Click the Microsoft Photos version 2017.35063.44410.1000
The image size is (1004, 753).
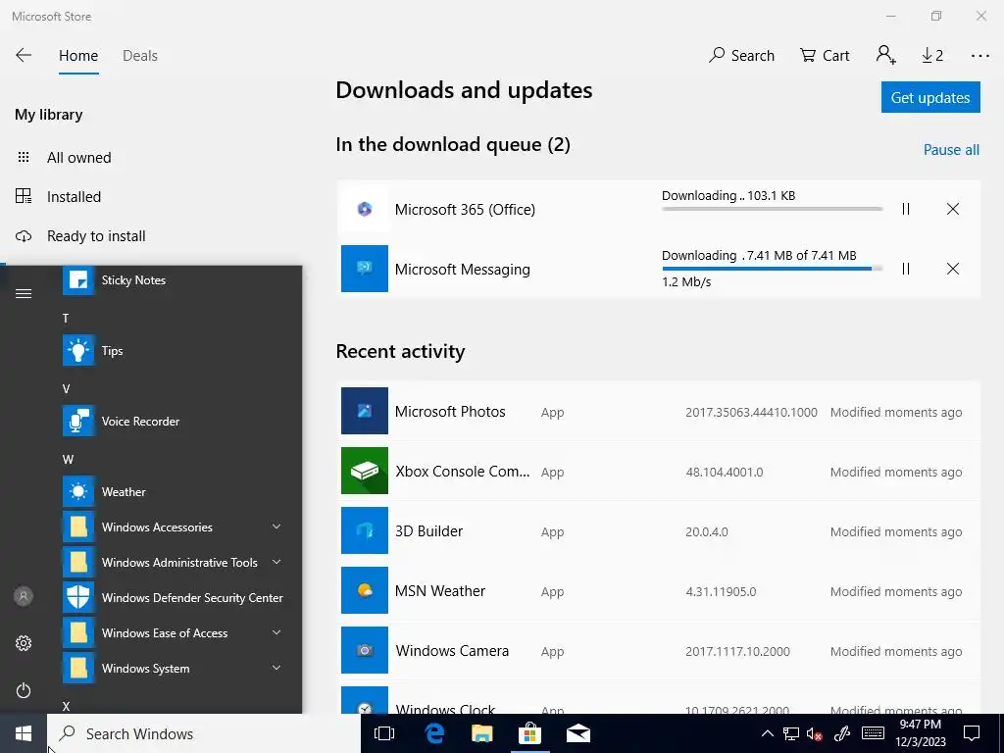(751, 413)
